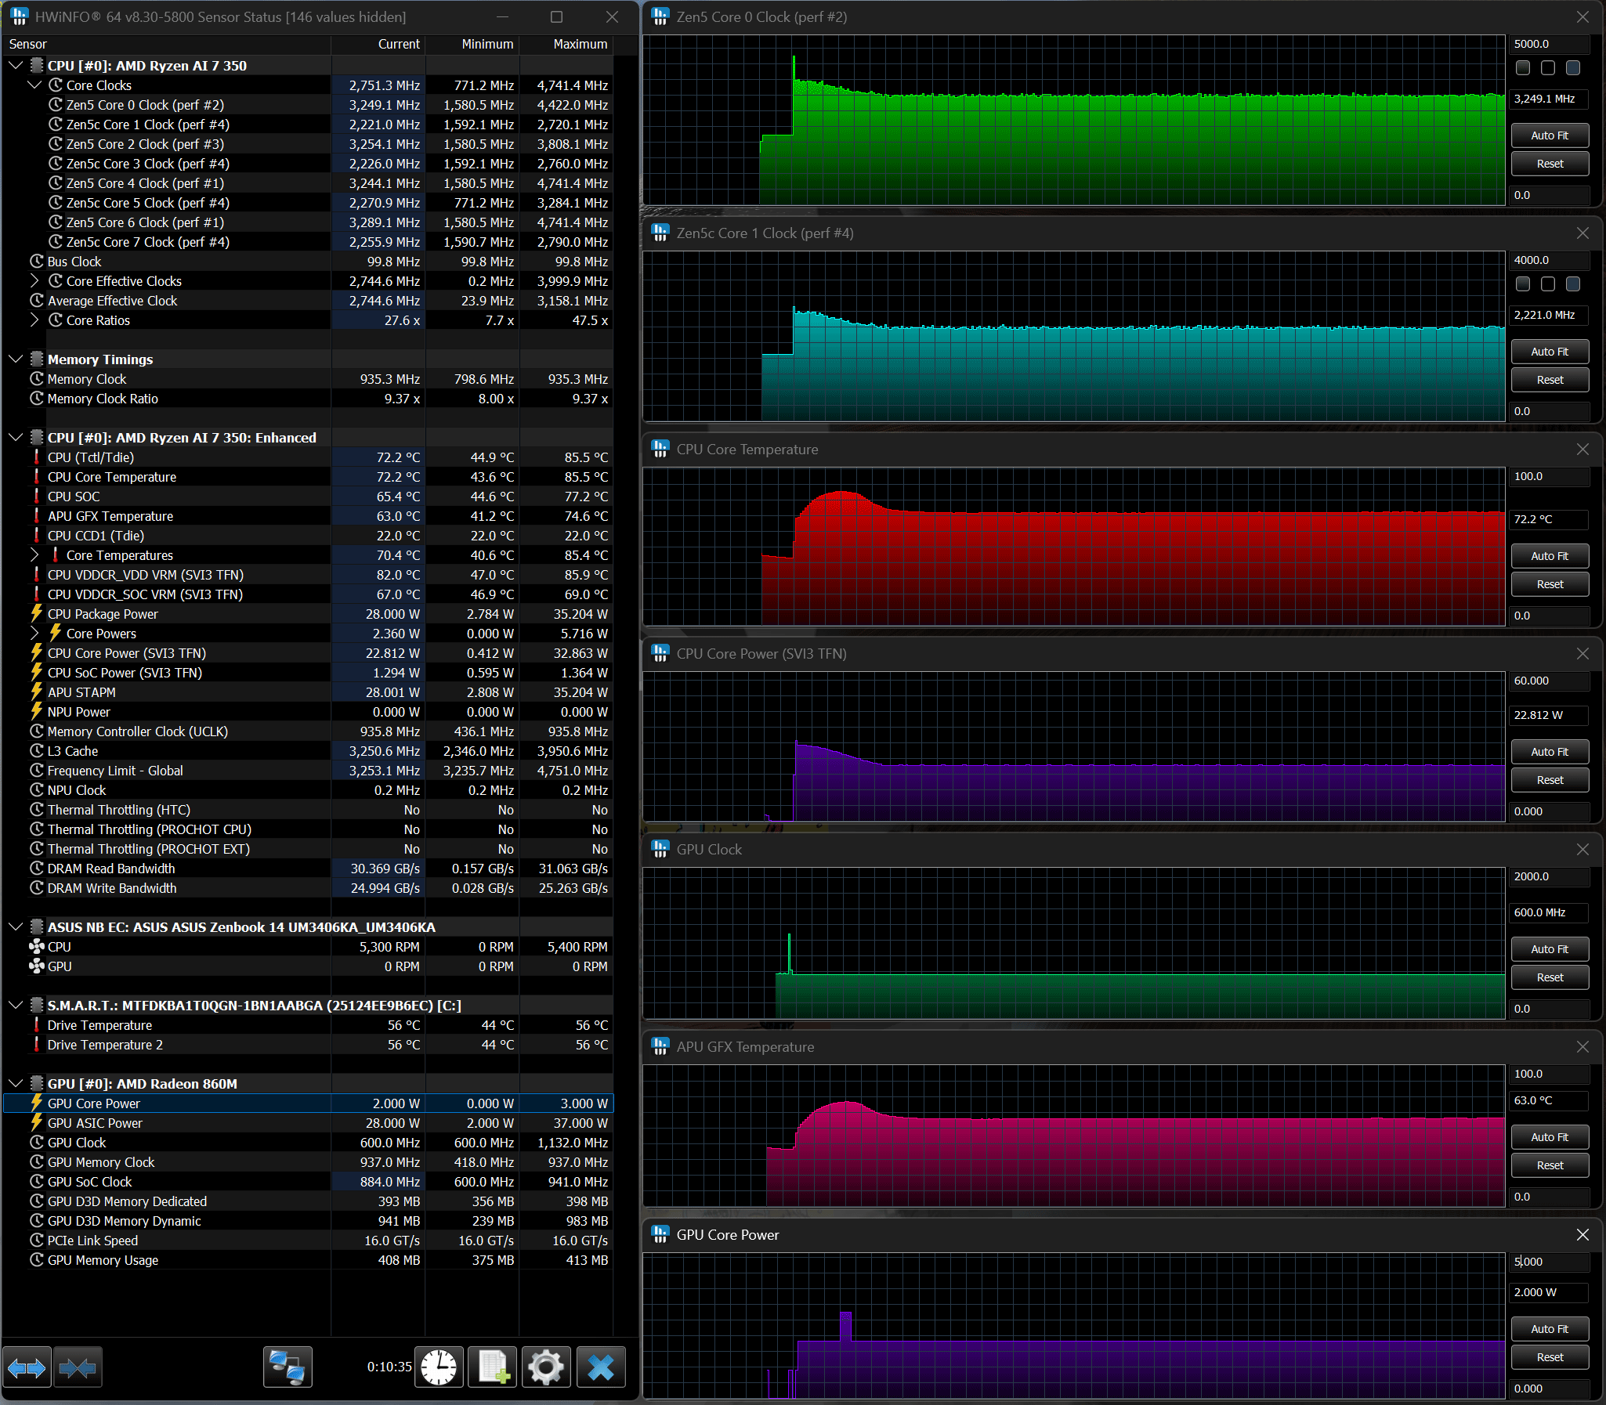Click the shrink columns arrows toolbar icon
Screen dimensions: 1606x1405
click(x=77, y=1368)
